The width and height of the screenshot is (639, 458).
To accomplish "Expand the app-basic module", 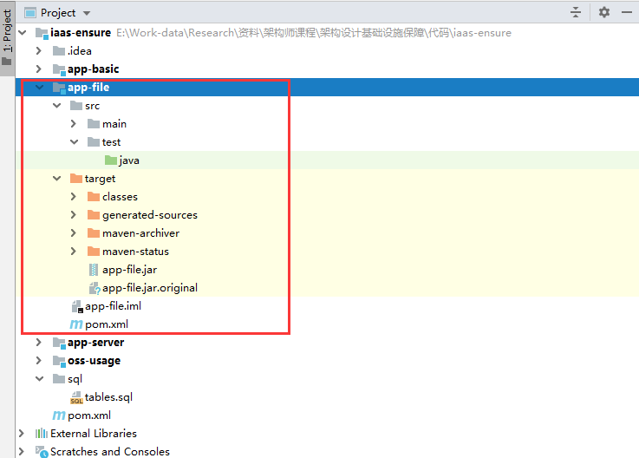I will pos(39,69).
